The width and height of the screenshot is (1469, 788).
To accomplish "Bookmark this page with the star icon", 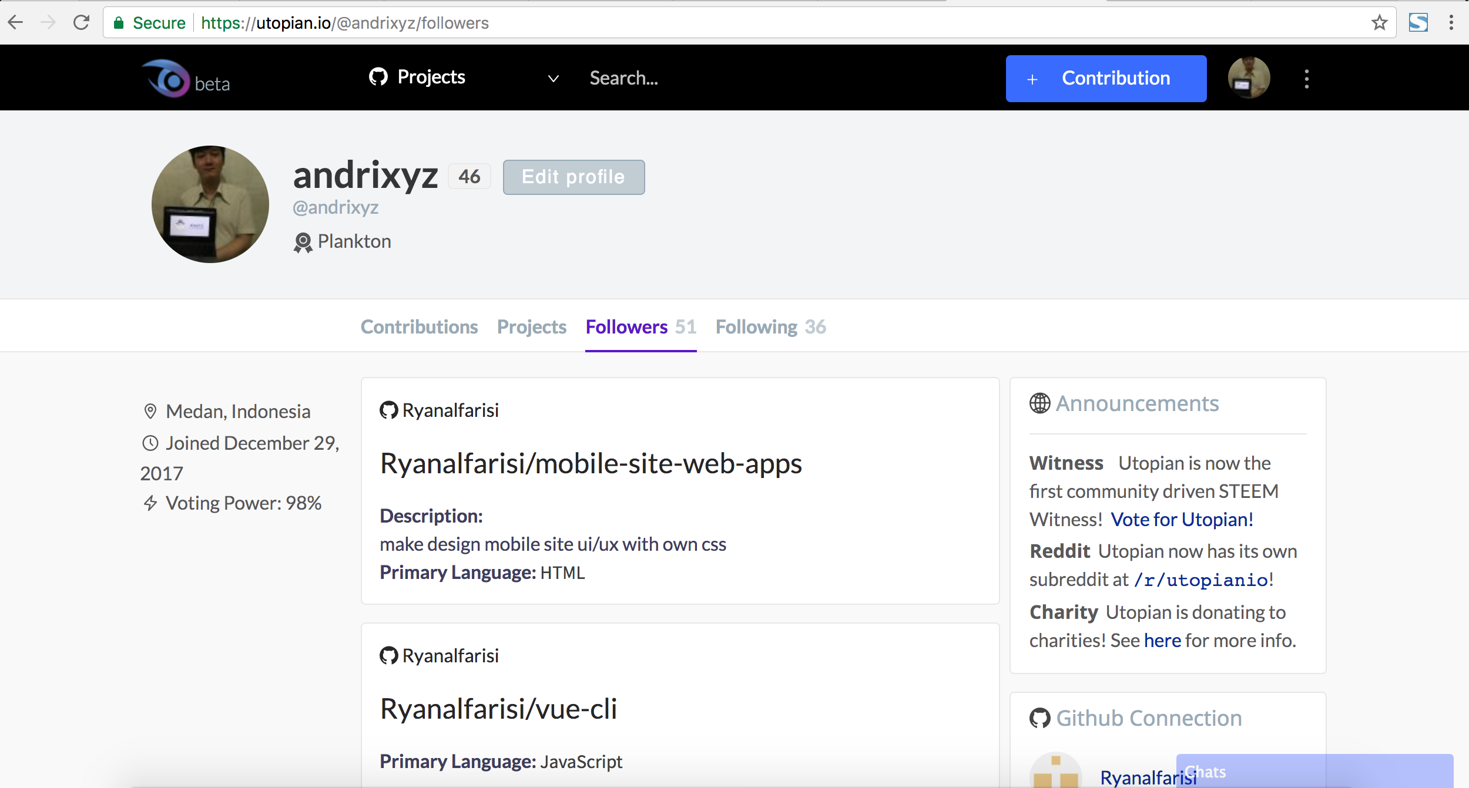I will [1379, 23].
